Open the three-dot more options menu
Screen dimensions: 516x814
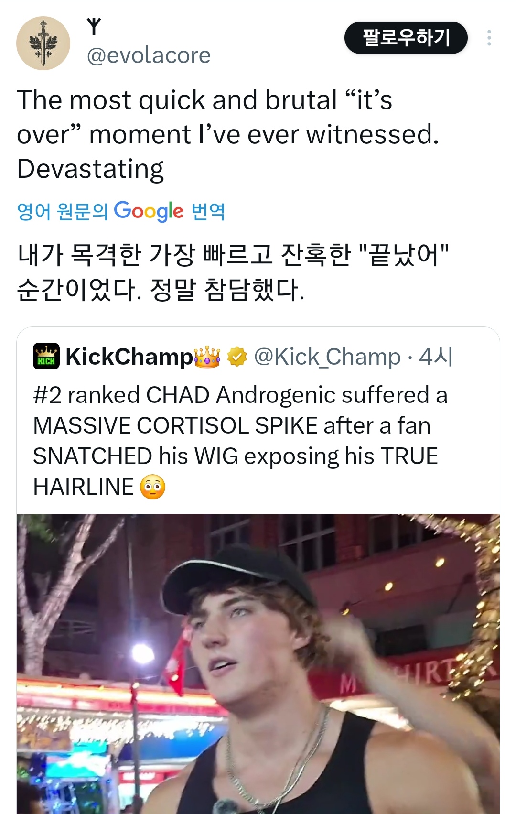point(489,38)
